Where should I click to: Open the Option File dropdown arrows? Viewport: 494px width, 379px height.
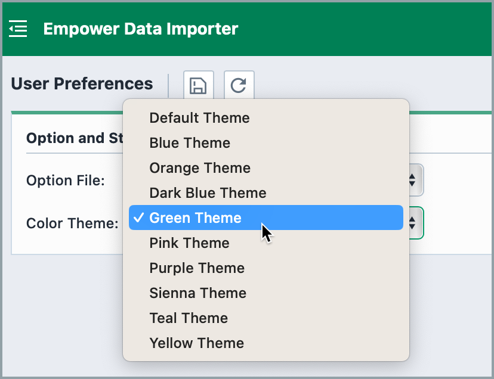point(412,180)
